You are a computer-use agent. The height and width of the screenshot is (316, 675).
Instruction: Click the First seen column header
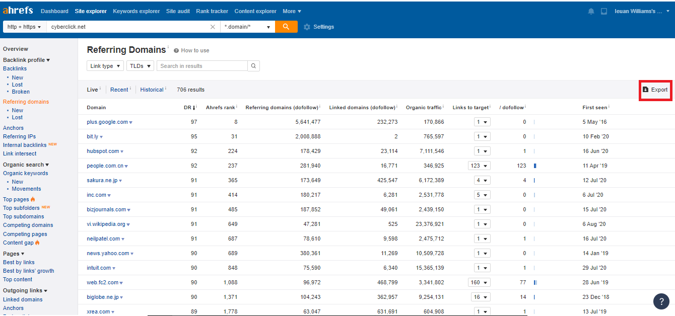tap(596, 107)
